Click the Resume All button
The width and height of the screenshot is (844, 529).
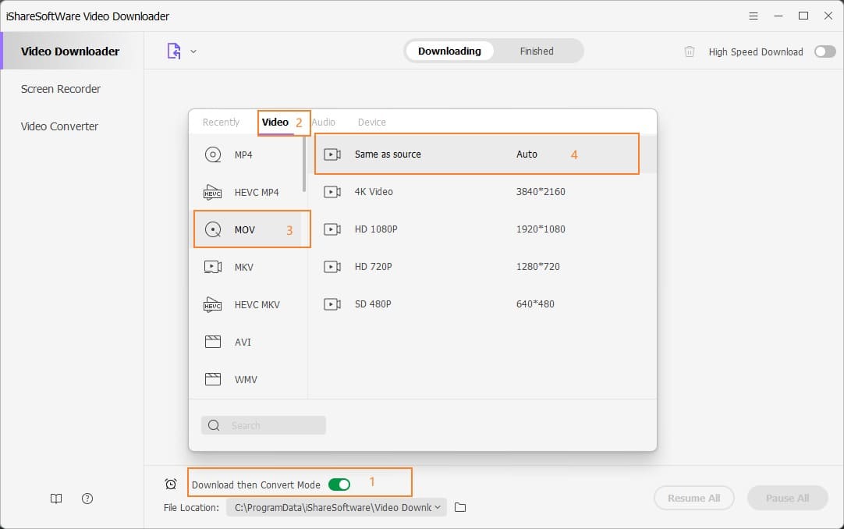[x=693, y=498]
